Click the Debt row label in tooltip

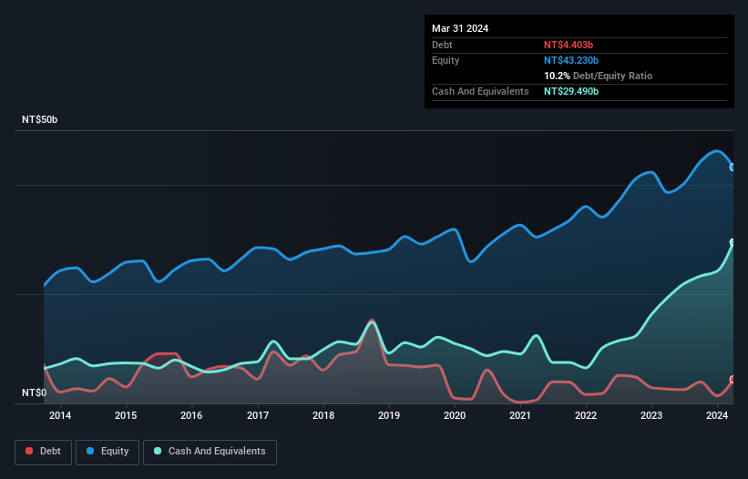(x=442, y=45)
